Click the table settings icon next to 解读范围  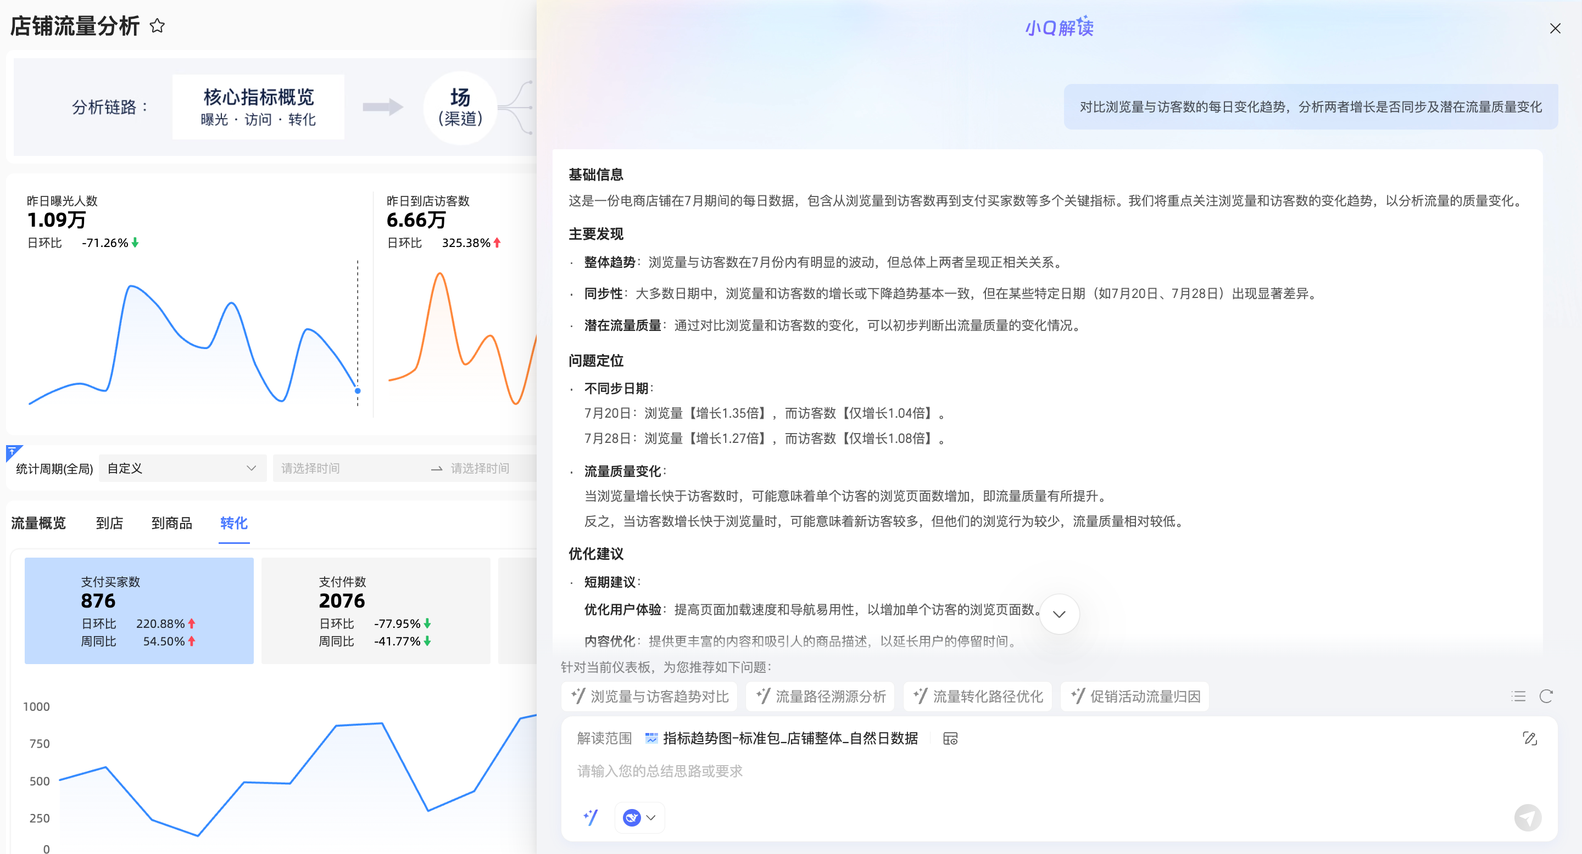click(x=950, y=739)
